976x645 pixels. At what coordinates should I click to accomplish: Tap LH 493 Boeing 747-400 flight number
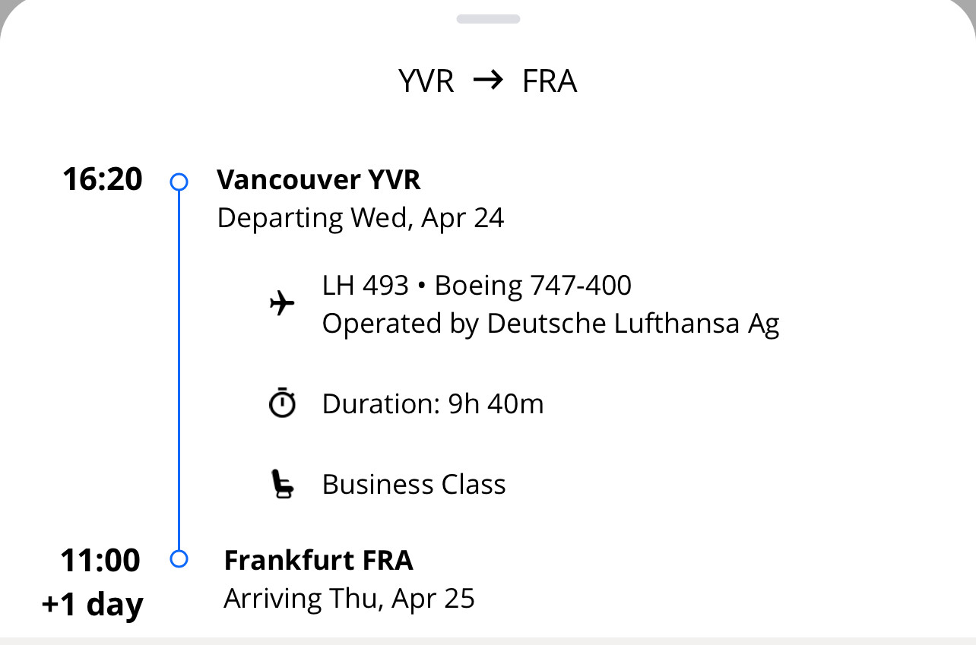click(477, 286)
